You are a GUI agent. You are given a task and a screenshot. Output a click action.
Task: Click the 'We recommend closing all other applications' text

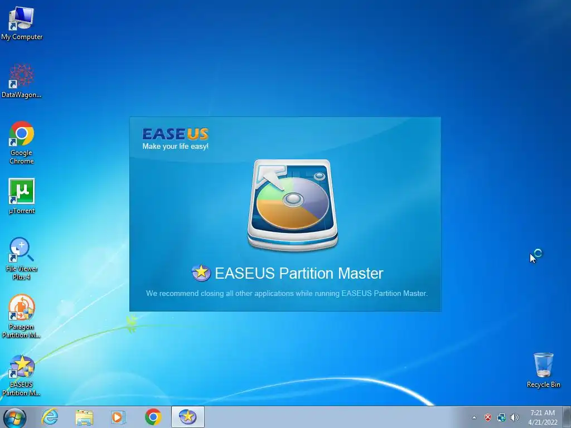tap(287, 293)
